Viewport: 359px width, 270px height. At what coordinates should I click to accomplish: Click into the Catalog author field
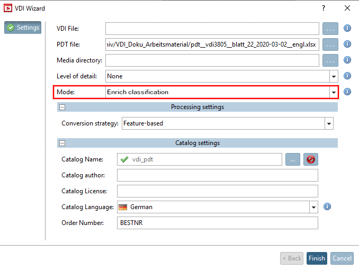218,175
